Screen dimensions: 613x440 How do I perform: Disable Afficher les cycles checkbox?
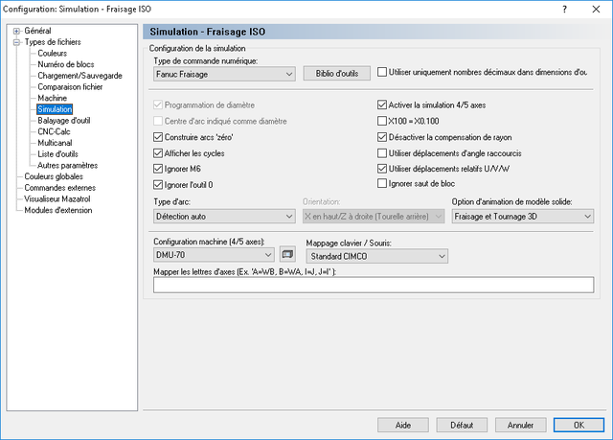(x=158, y=153)
